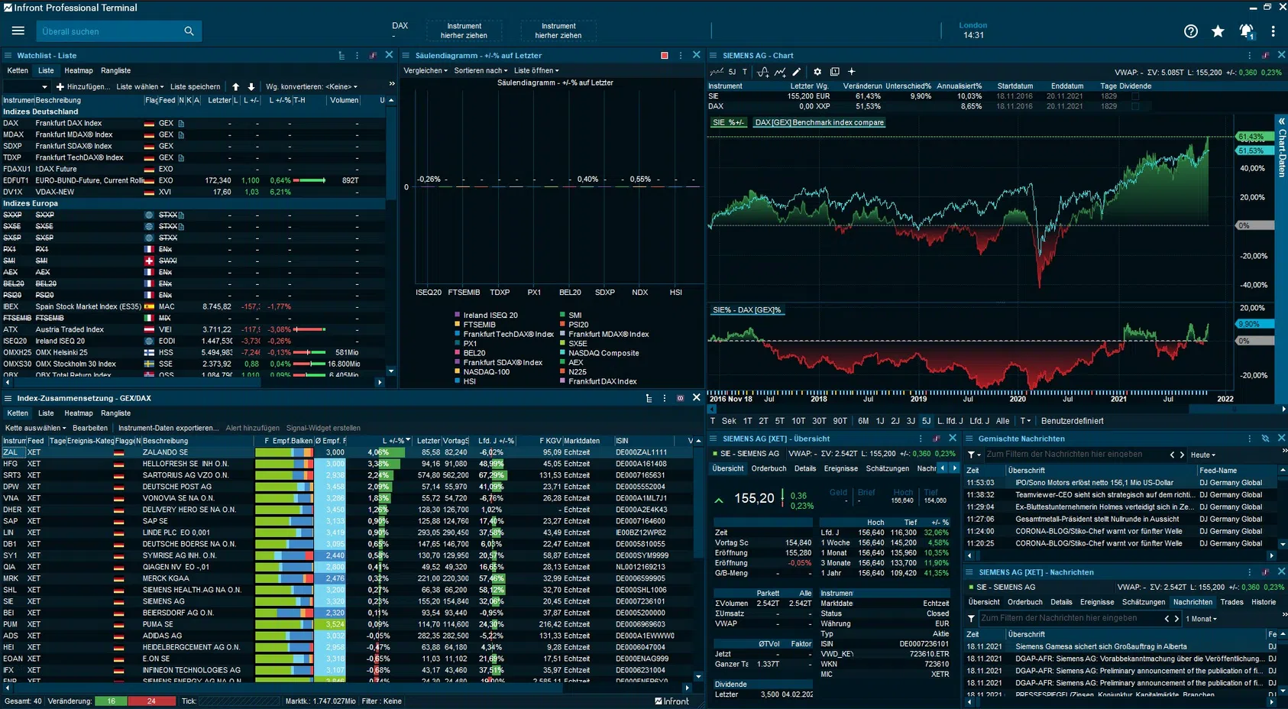
Task: Open Wg. konvertieren Keine dropdown
Action: click(x=312, y=86)
